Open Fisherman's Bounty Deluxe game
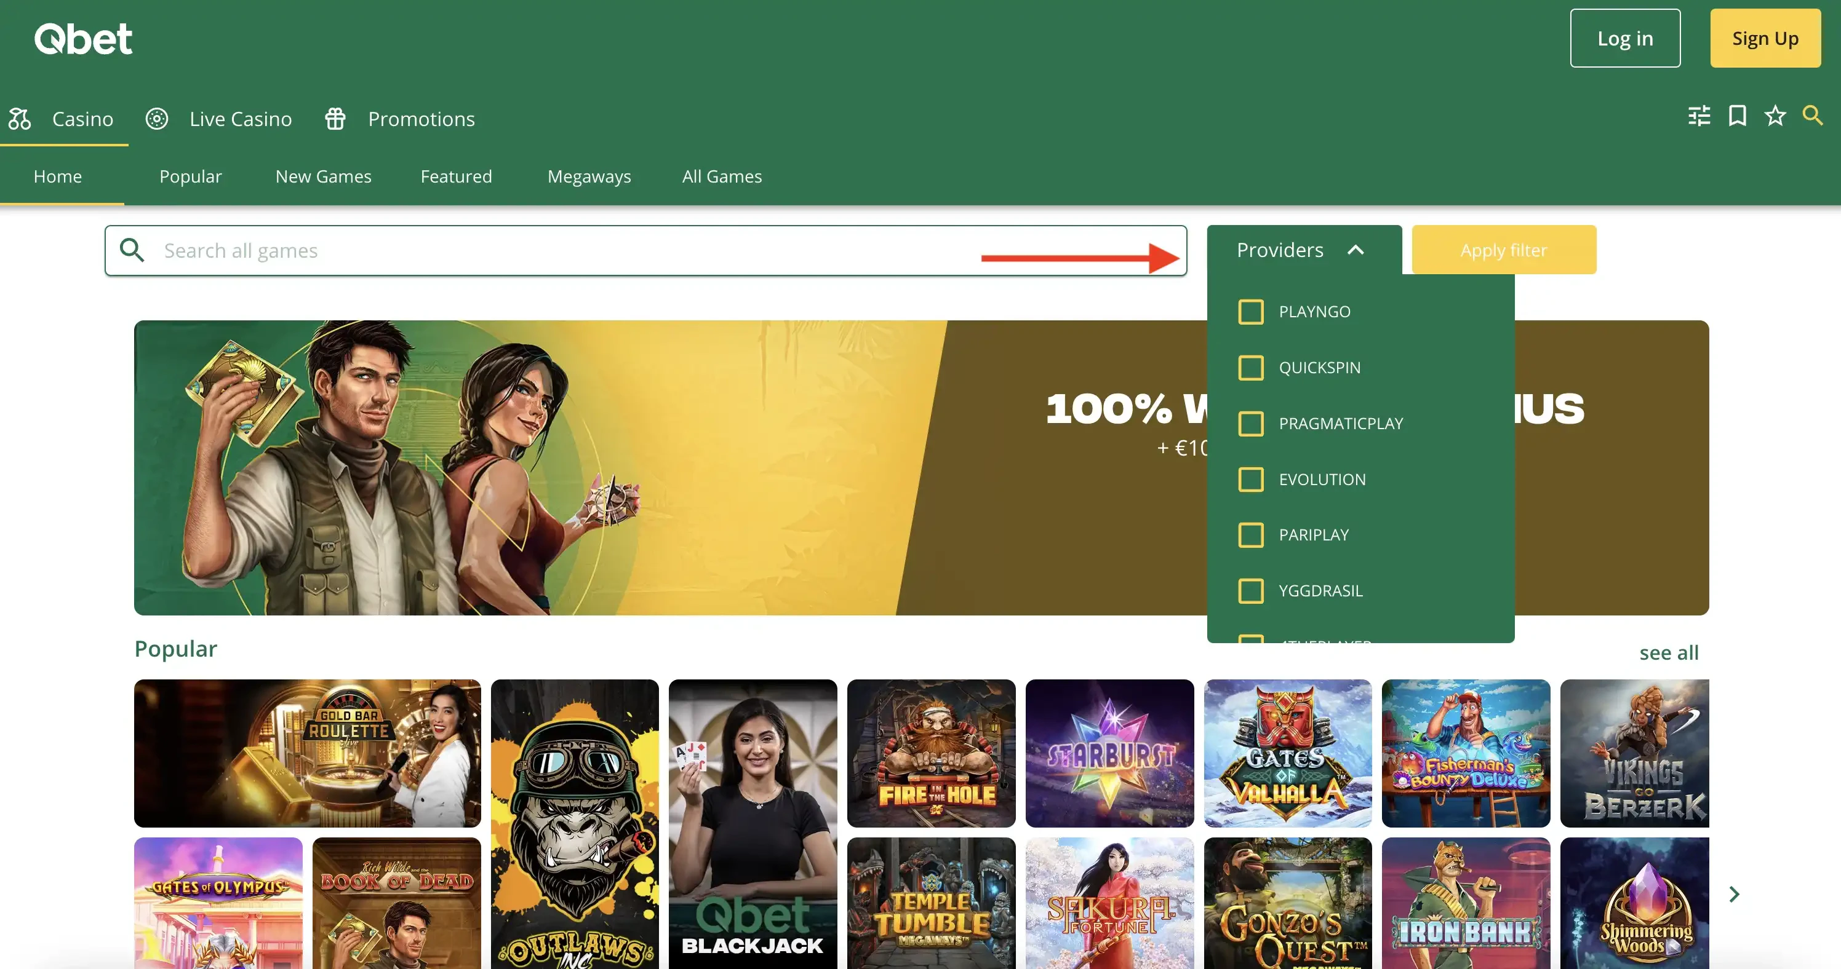Image resolution: width=1841 pixels, height=969 pixels. coord(1466,753)
